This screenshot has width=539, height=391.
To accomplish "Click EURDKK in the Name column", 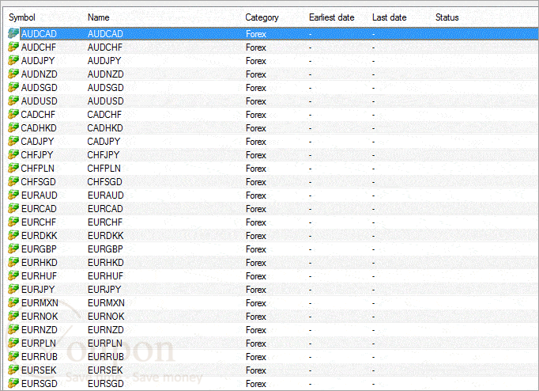I will point(106,235).
